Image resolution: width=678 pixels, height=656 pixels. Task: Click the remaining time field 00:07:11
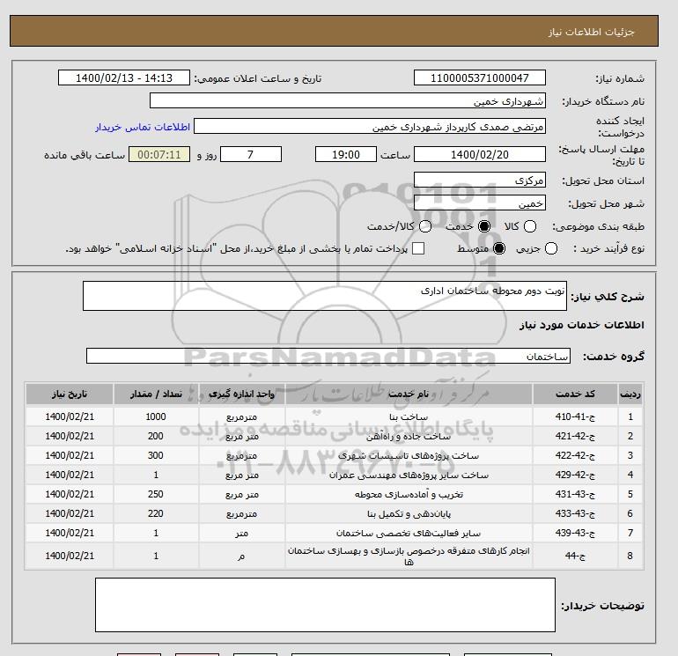tap(159, 154)
